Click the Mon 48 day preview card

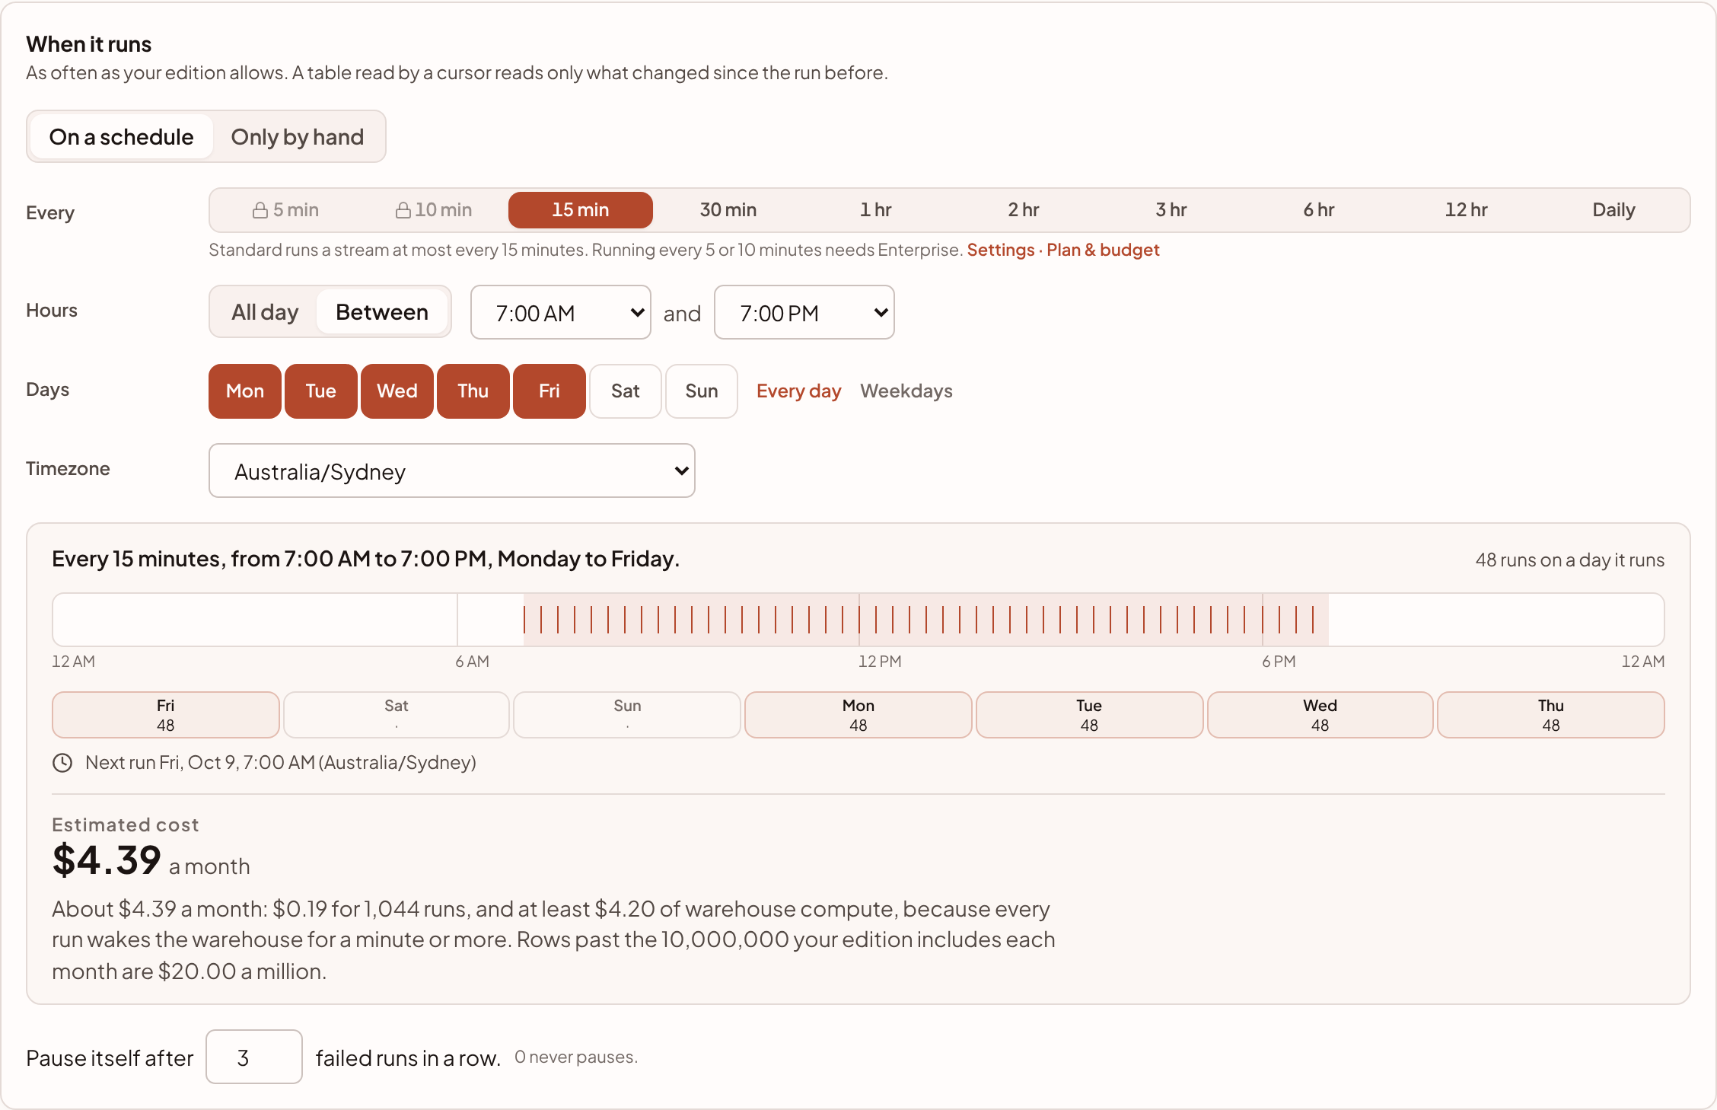click(858, 715)
